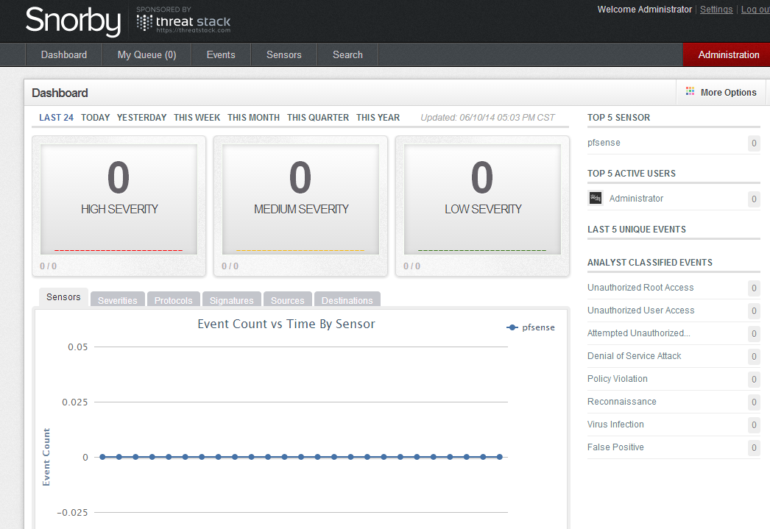Viewport: 770px width, 529px height.
Task: Click the 'LAST 5 UNIQUE EVENTS' heading
Action: pyautogui.click(x=637, y=230)
